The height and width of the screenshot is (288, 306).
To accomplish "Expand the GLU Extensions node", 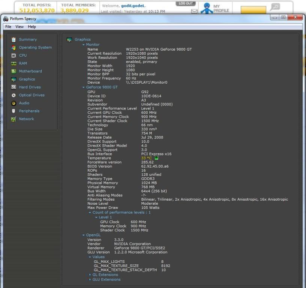I will click(x=90, y=280).
